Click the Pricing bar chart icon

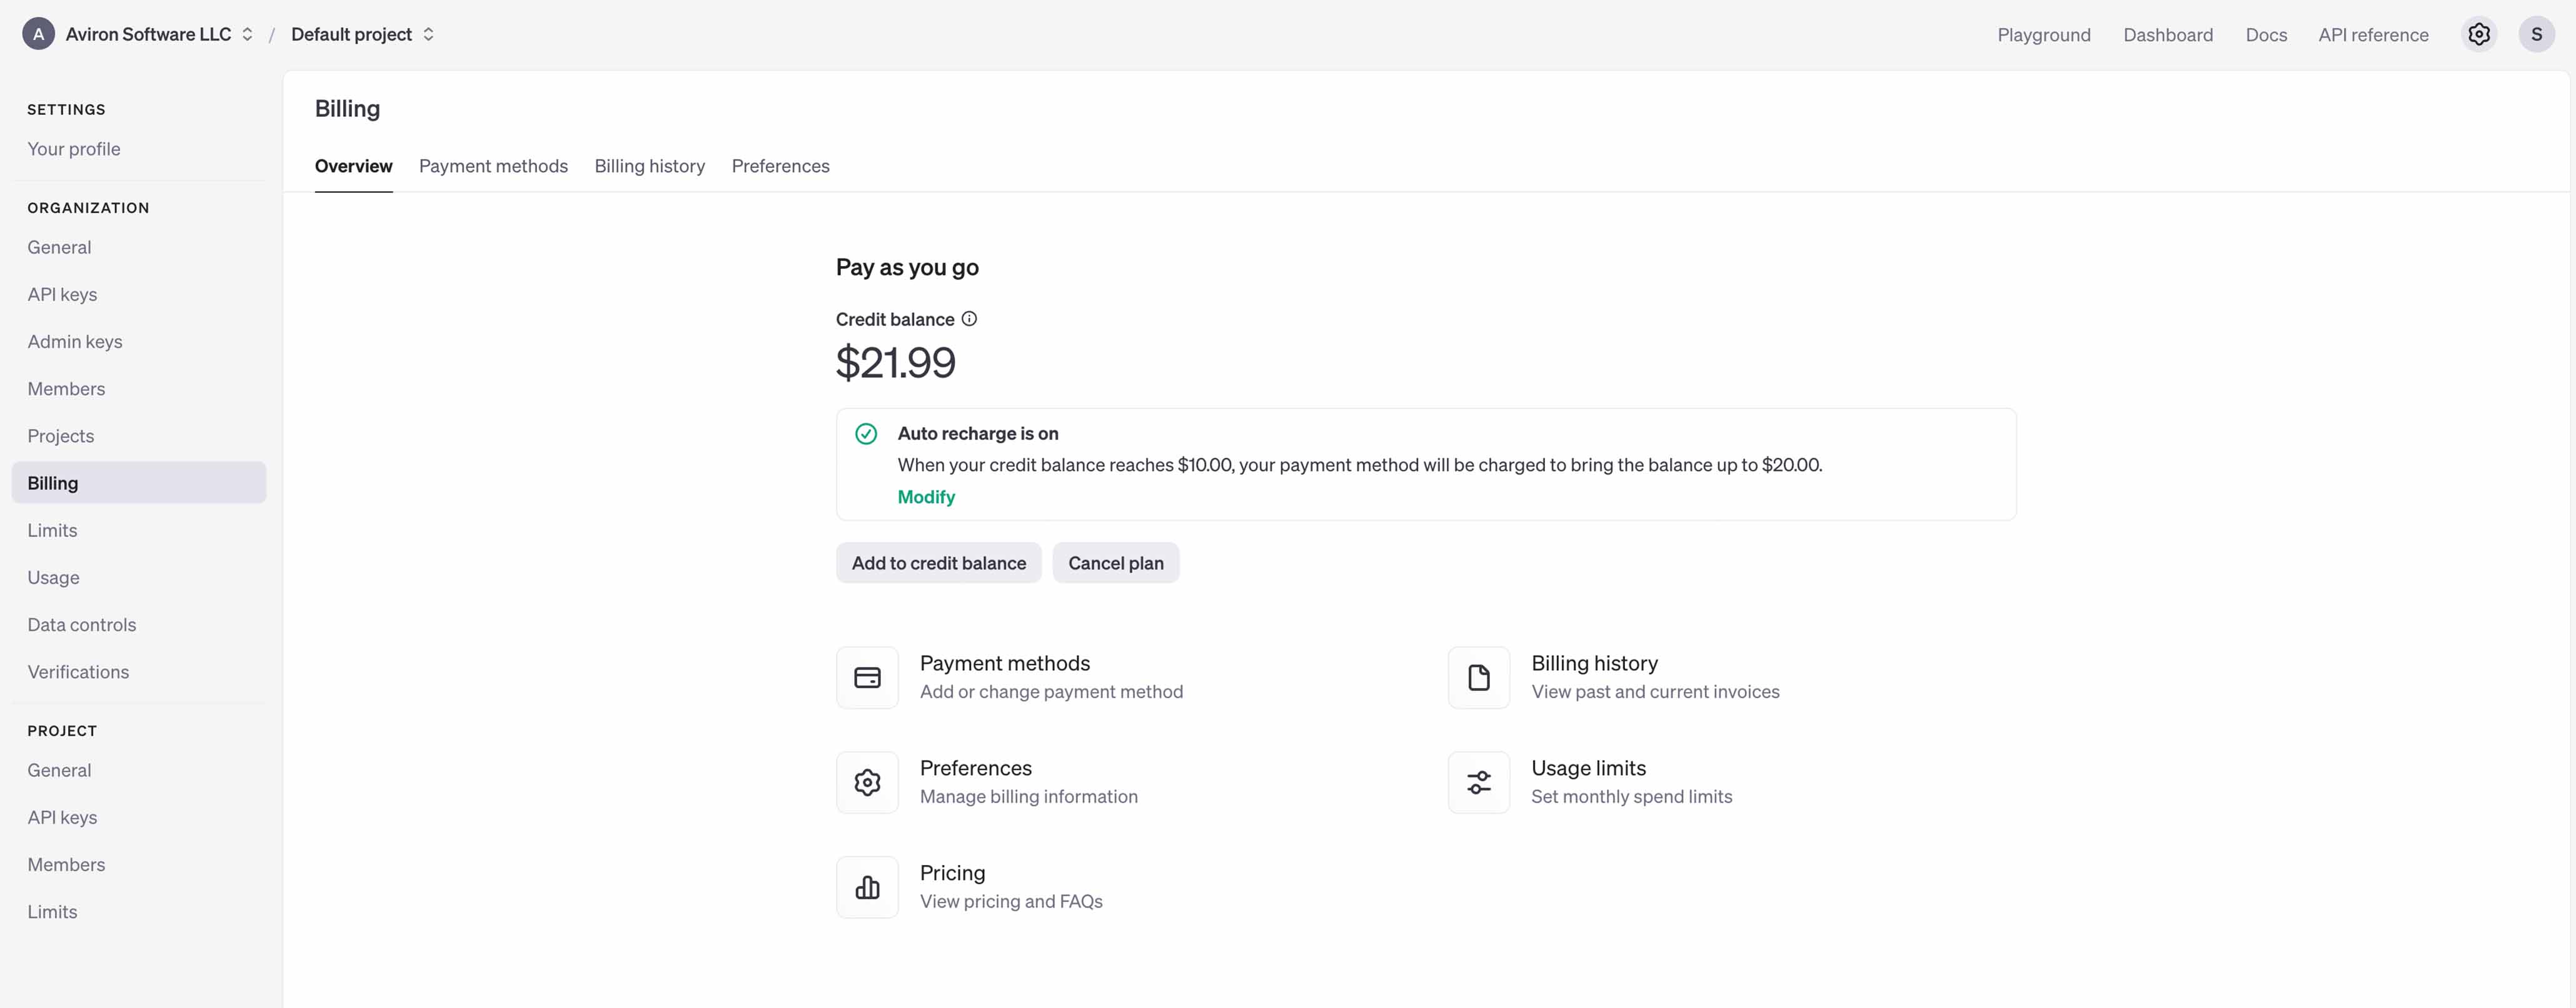(x=867, y=887)
